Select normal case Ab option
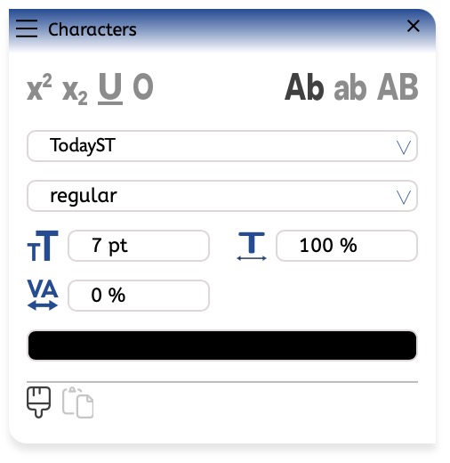Screen dimensions: 450x463 [x=304, y=86]
